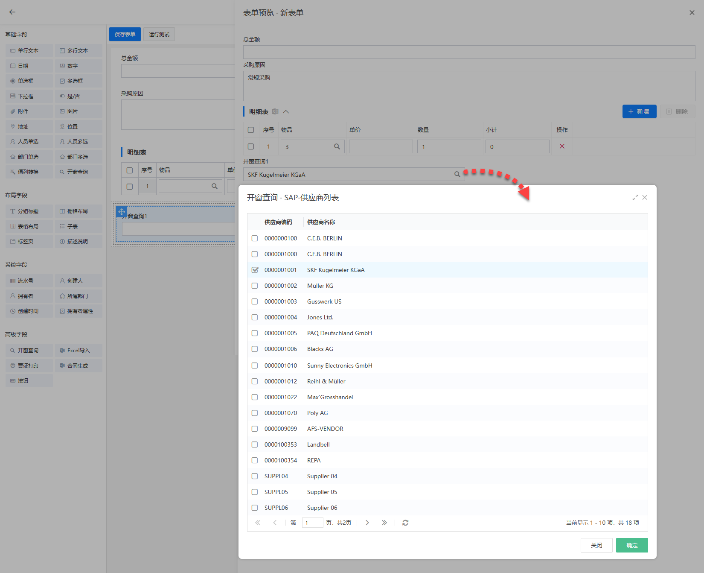Click the red delete X in detail row
Image resolution: width=704 pixels, height=573 pixels.
(x=562, y=146)
